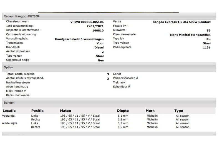Click the Trekhaak option
The width and height of the screenshot is (222, 148).
click(x=119, y=82)
